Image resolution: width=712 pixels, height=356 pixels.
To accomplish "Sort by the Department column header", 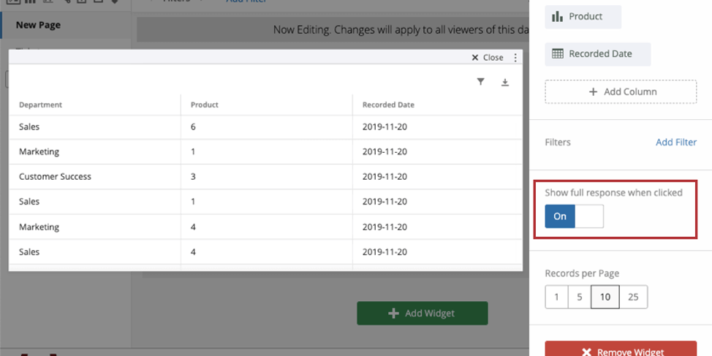I will [41, 105].
